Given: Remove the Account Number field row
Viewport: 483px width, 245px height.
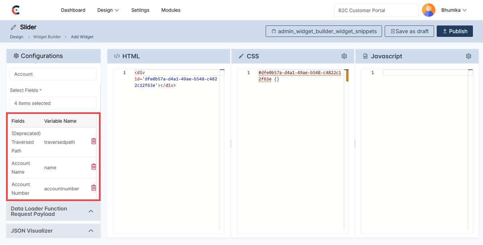Looking at the screenshot, I should 94,188.
